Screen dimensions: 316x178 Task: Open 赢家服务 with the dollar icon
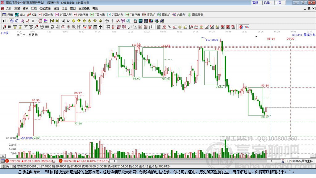click(195, 15)
